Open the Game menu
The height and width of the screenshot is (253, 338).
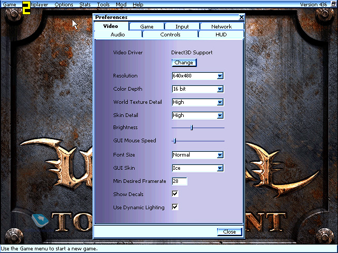(10, 5)
